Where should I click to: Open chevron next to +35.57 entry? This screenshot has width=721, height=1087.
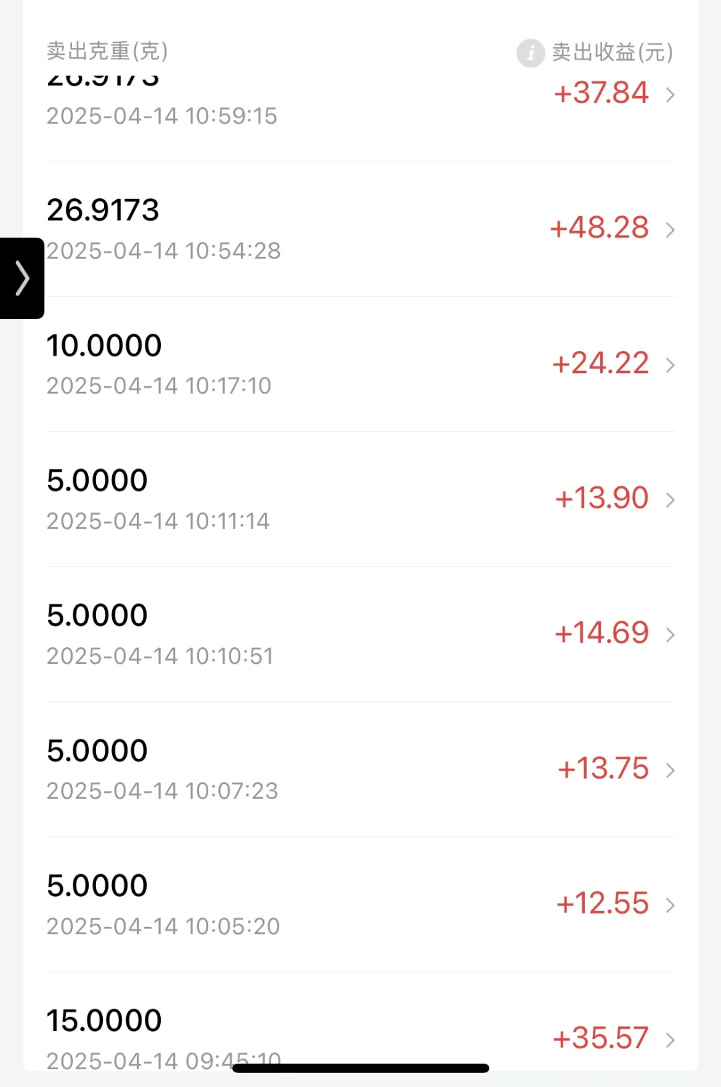670,1040
